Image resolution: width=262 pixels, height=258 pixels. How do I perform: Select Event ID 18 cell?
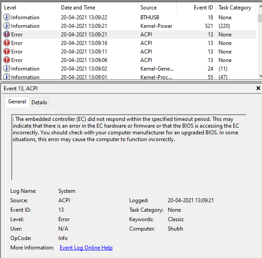(x=210, y=18)
